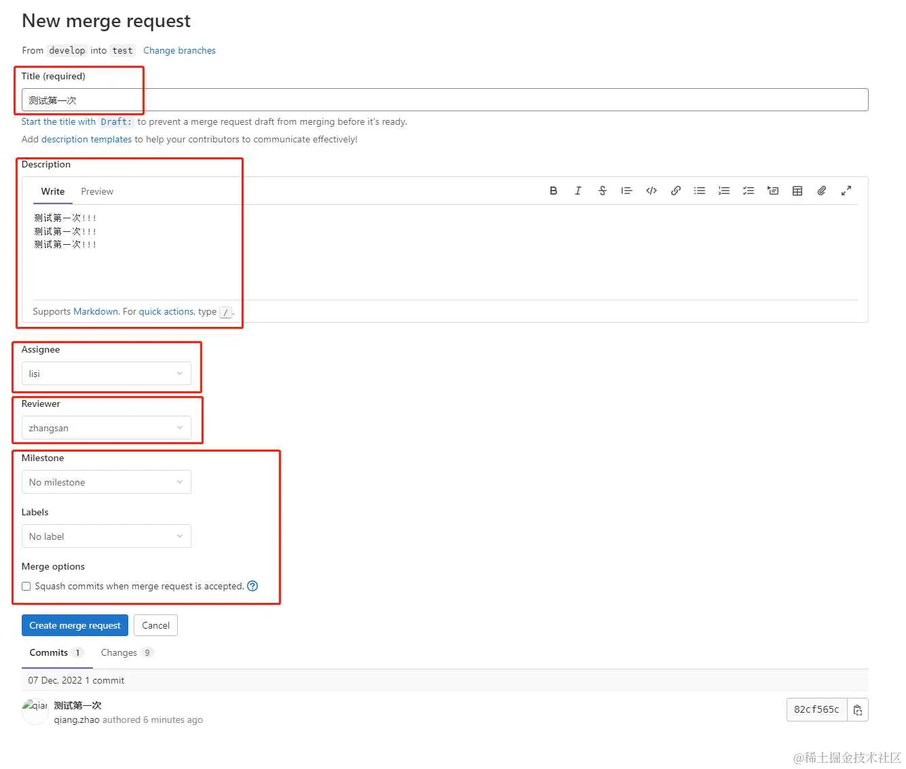Screen dimensions: 906x769
Task: Switch to the Preview tab
Action: (x=97, y=191)
